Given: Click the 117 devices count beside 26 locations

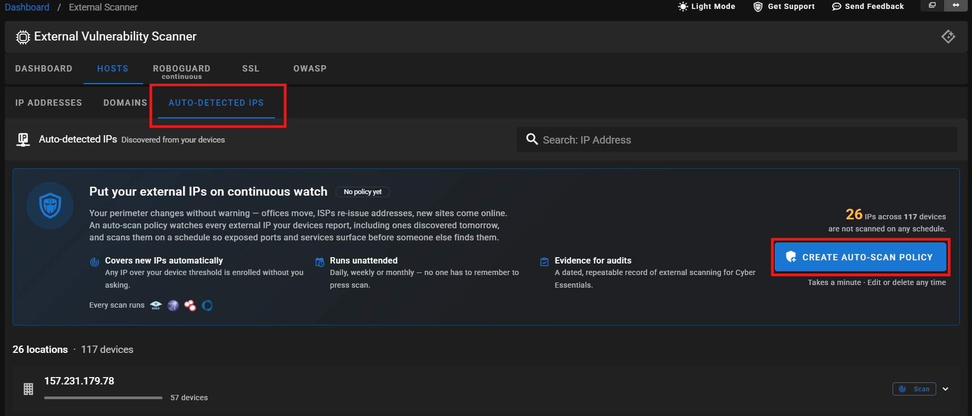Looking at the screenshot, I should pos(107,350).
